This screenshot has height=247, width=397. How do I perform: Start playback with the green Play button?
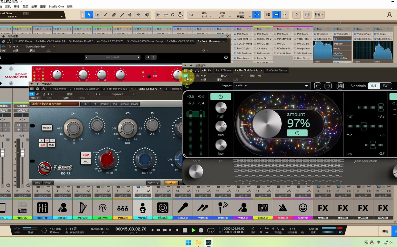click(x=193, y=230)
